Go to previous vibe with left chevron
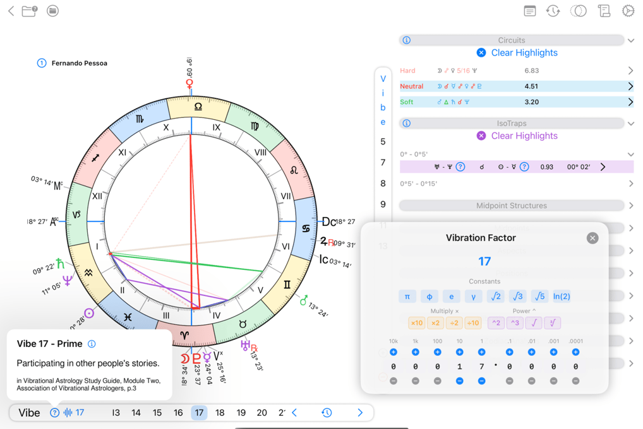 click(x=294, y=413)
